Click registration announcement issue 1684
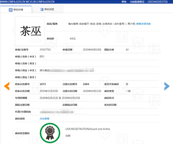 (x=86, y=84)
